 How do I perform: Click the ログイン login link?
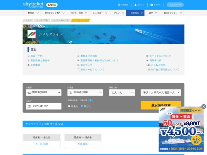(x=139, y=5)
